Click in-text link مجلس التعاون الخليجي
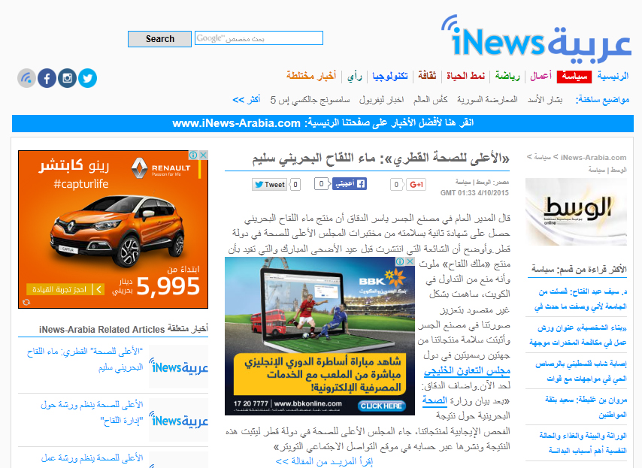 pos(467,371)
